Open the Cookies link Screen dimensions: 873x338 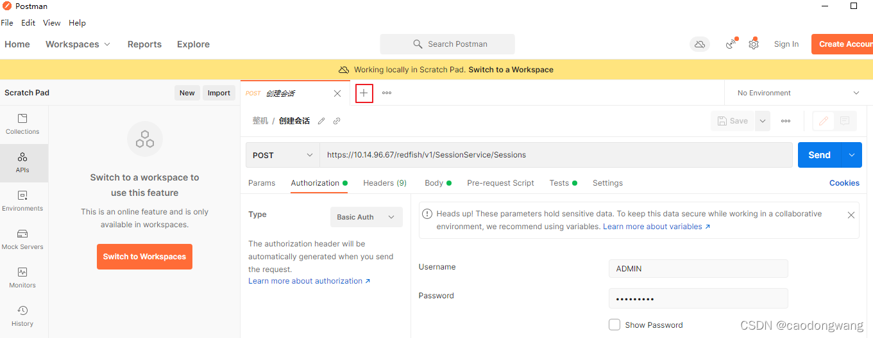[x=844, y=182]
